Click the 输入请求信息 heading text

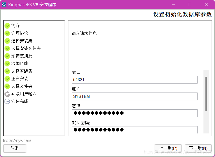tap(84, 33)
